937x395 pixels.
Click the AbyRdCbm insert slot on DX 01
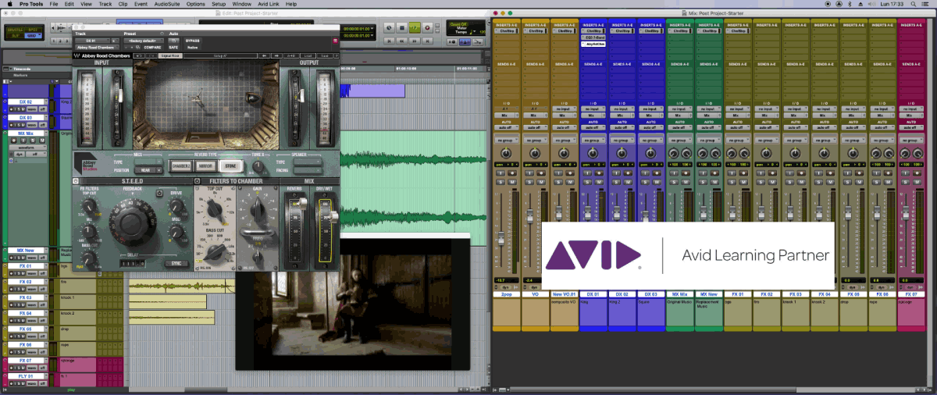coord(593,44)
